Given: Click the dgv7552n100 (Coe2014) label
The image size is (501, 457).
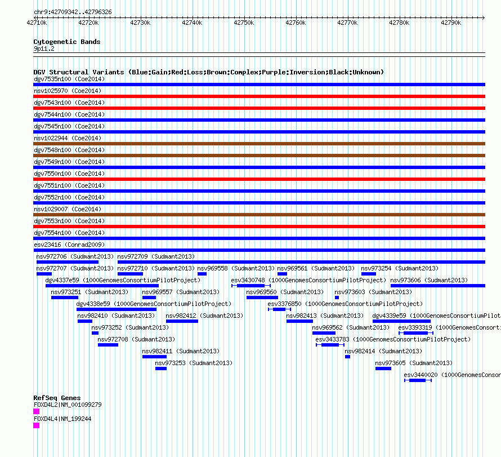Looking at the screenshot, I should point(69,197).
